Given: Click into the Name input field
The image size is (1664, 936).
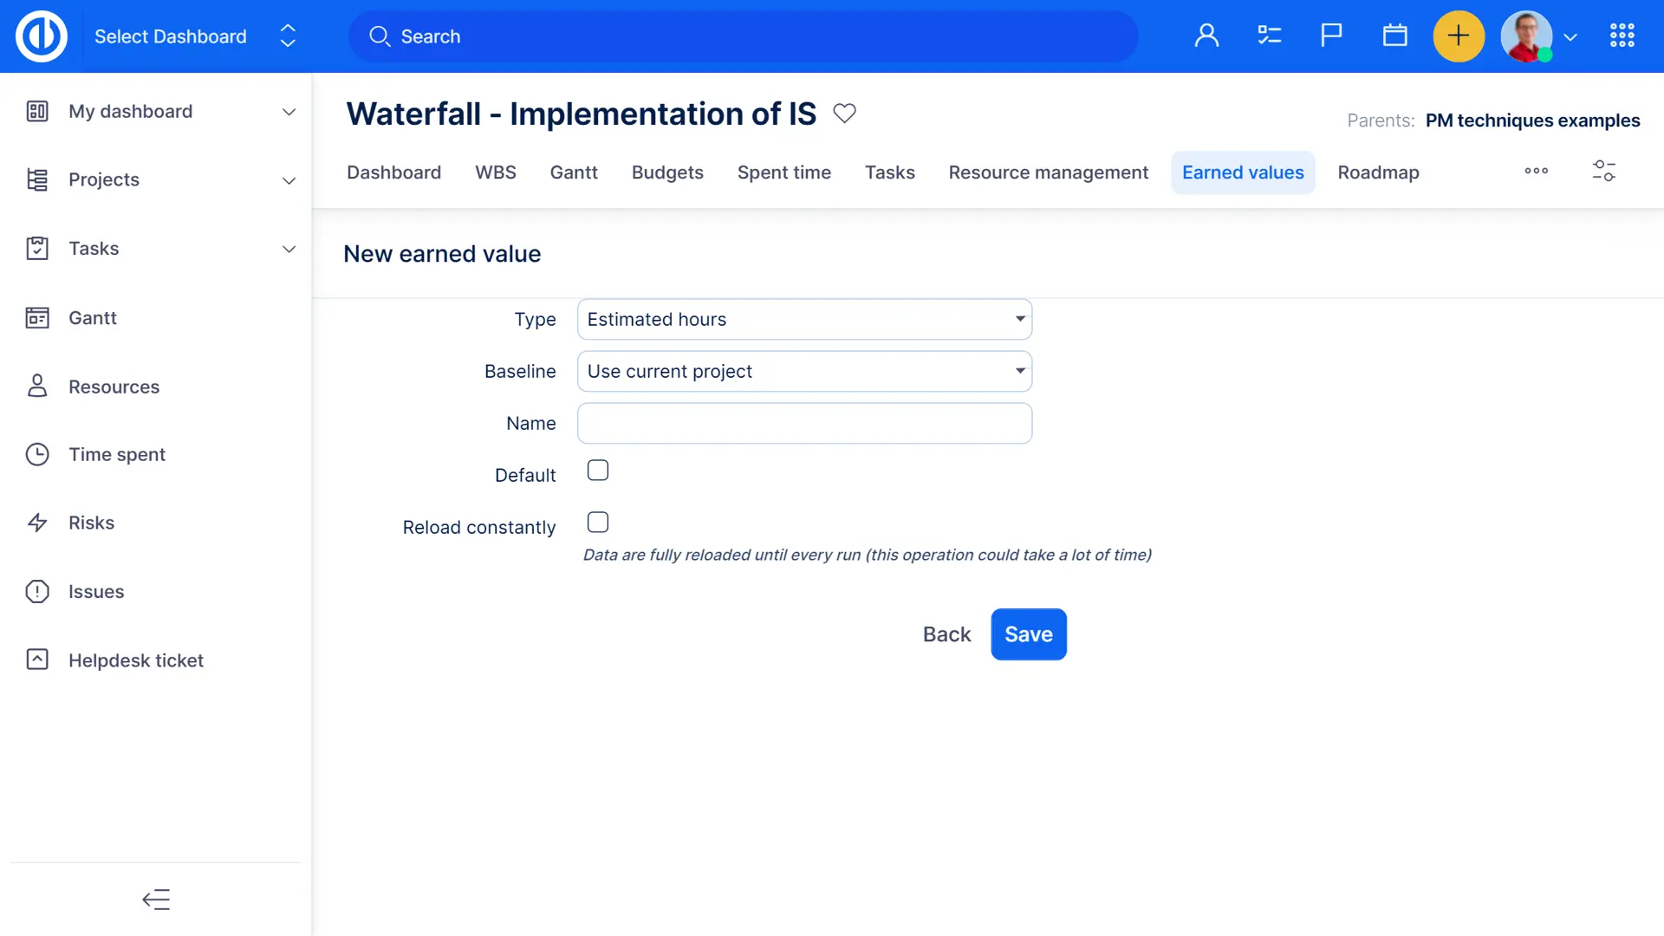Looking at the screenshot, I should coord(804,424).
